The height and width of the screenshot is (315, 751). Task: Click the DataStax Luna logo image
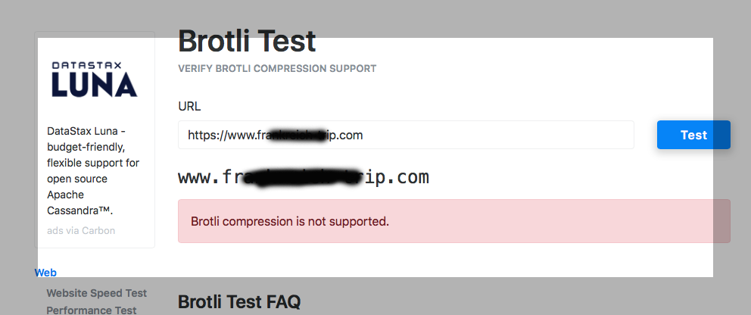(x=94, y=80)
